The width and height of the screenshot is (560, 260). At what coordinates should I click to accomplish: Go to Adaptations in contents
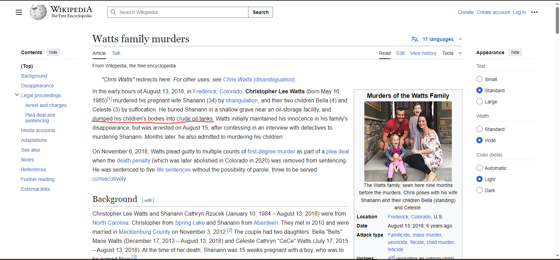coord(34,140)
